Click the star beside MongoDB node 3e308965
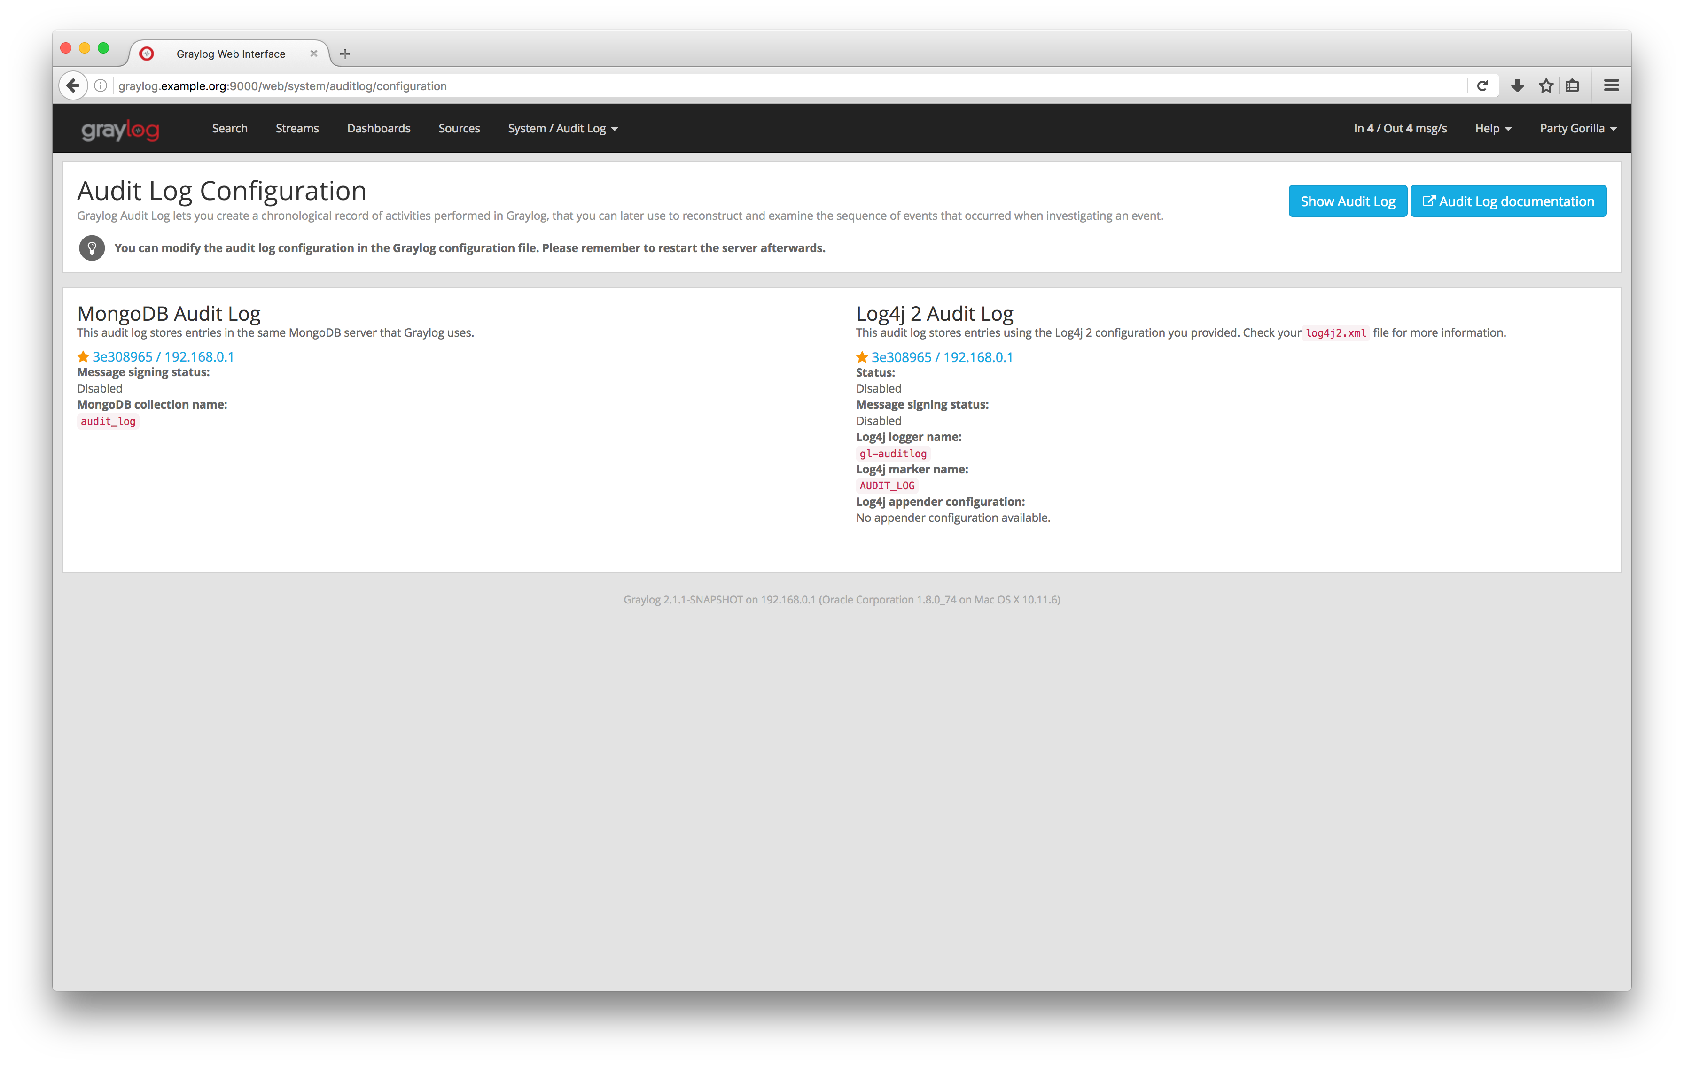Viewport: 1684px width, 1066px height. [x=83, y=356]
